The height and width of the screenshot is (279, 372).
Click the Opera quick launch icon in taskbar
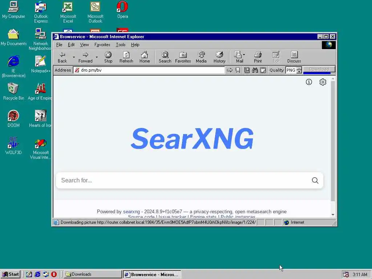click(54, 274)
